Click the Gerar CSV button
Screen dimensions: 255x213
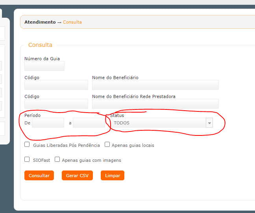[77, 176]
